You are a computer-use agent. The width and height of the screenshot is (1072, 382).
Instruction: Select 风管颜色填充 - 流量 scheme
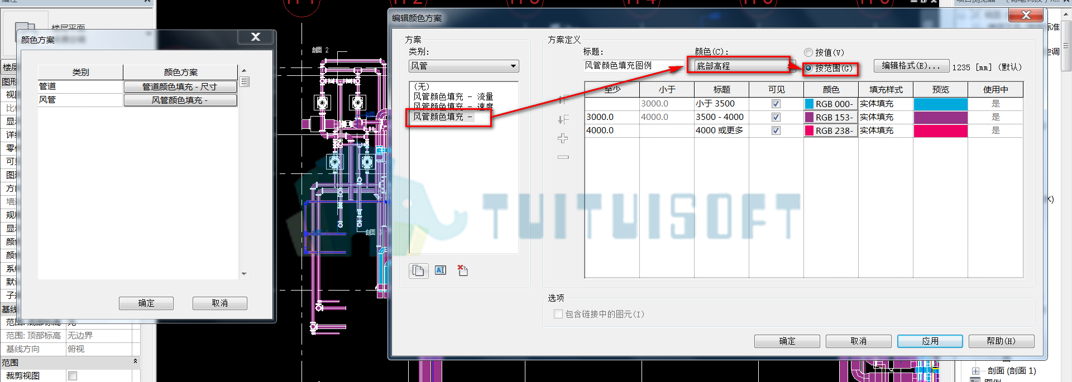[x=453, y=96]
